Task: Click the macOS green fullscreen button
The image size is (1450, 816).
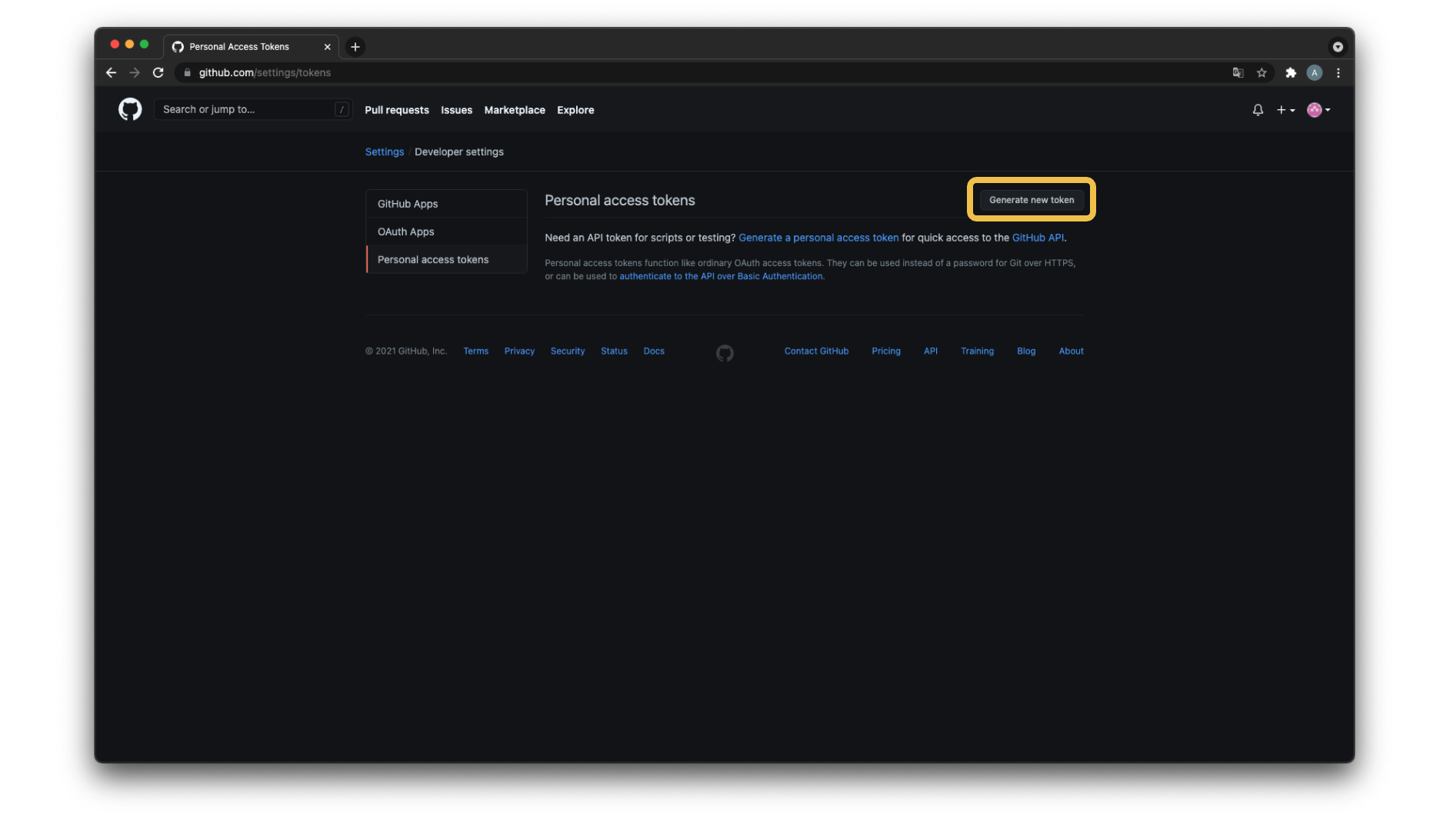Action: point(144,45)
